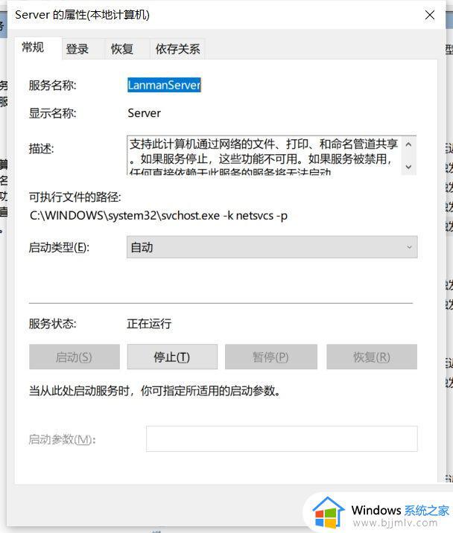Open the 恢复 tab

coord(127,49)
